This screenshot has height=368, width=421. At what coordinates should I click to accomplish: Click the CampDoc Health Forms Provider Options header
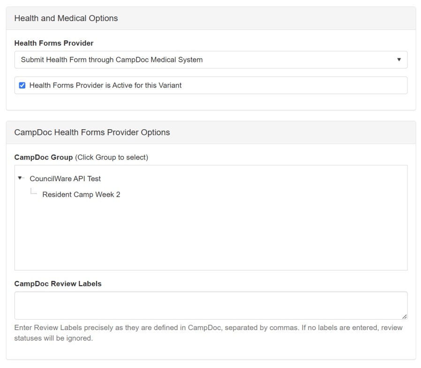(92, 132)
